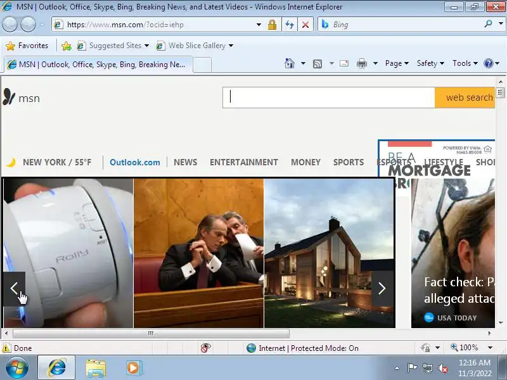Expand the Print options dropdown arrow
This screenshot has width=507, height=380.
coord(375,63)
